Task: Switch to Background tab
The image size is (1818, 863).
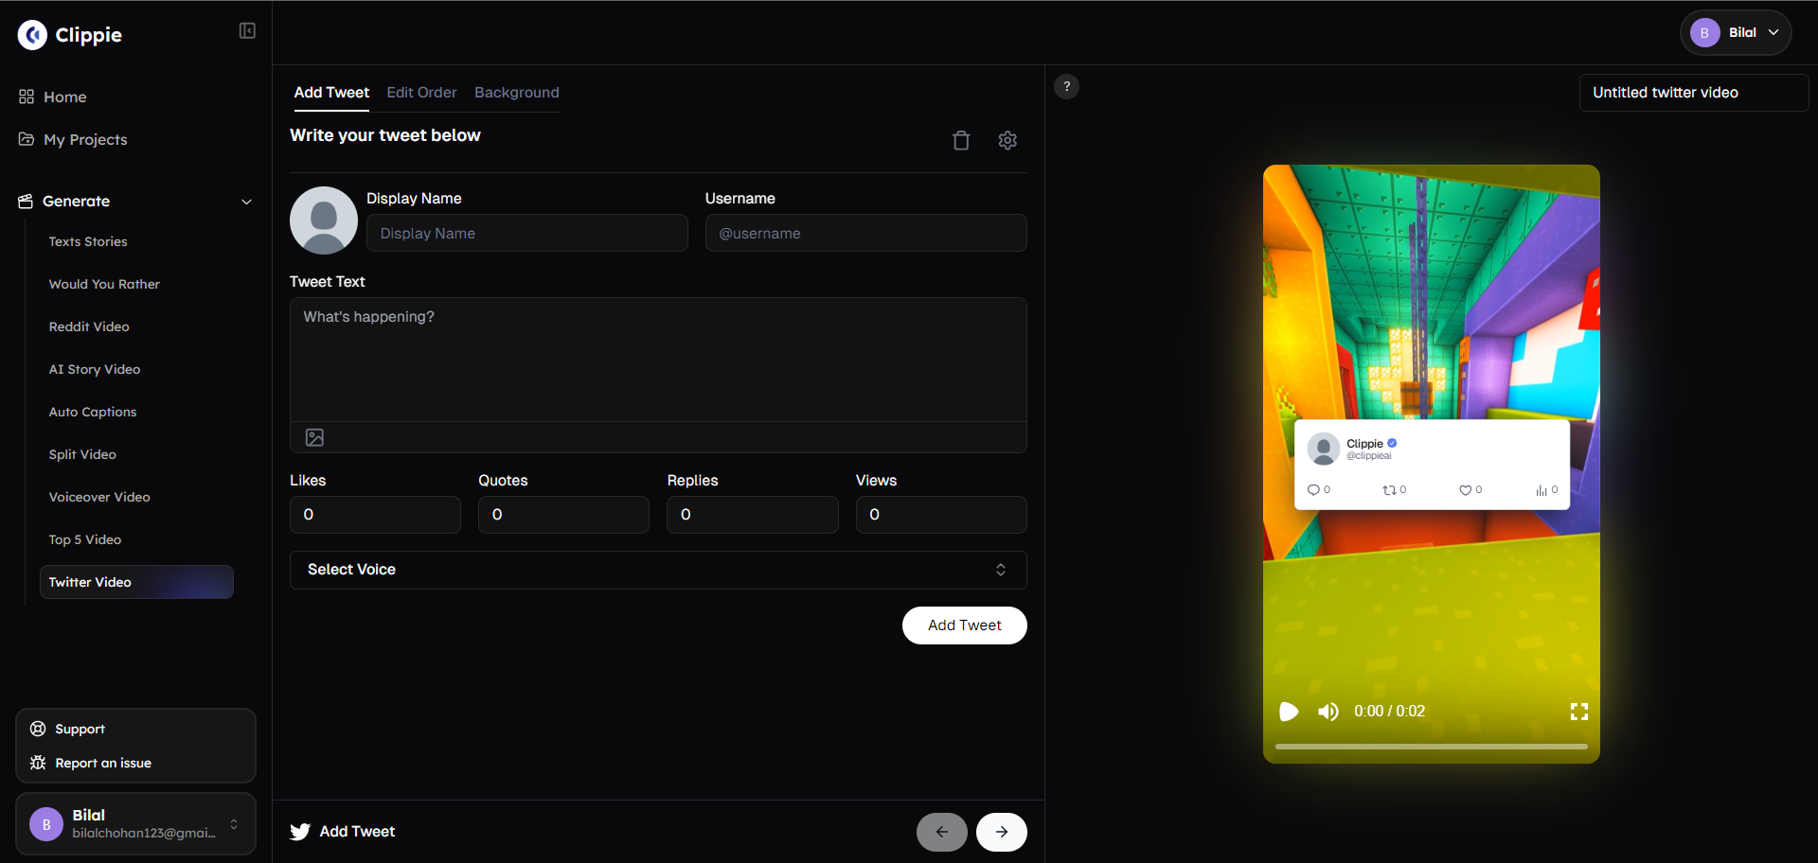Action: point(517,93)
